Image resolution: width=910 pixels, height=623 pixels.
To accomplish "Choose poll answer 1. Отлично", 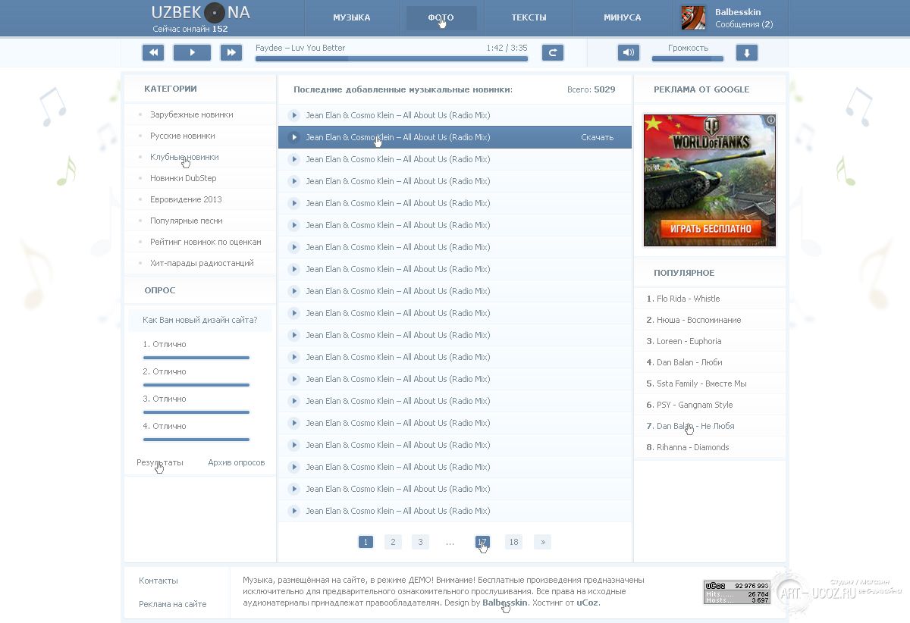I will 165,344.
